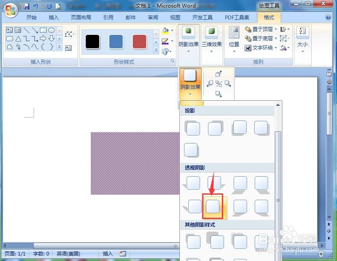Nudge shadow down
Screen dimensions: 337x261
[219, 94]
